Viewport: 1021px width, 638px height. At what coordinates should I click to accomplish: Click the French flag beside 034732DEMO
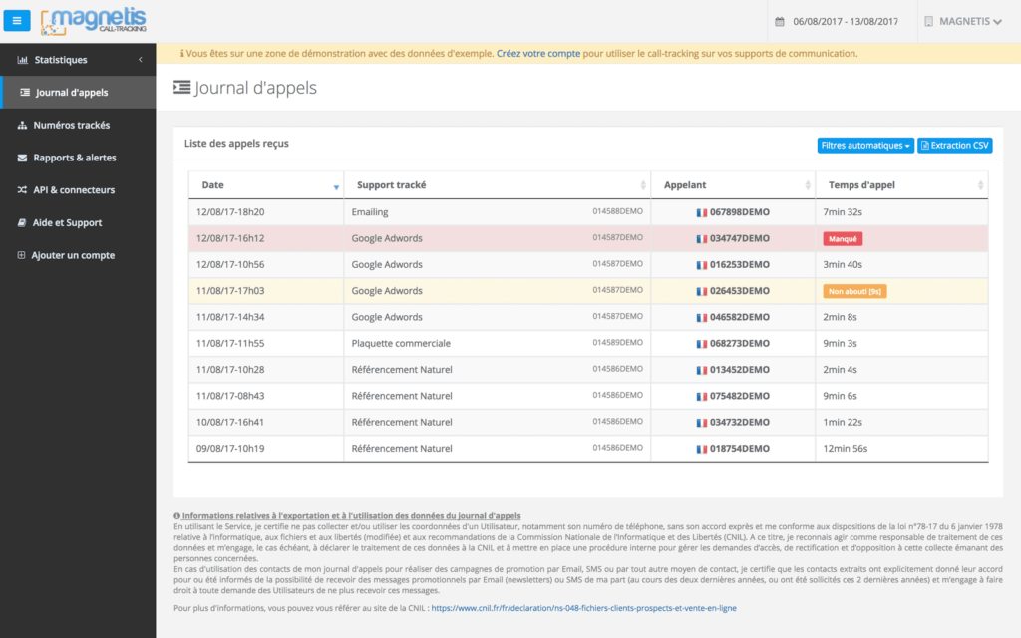click(x=701, y=423)
